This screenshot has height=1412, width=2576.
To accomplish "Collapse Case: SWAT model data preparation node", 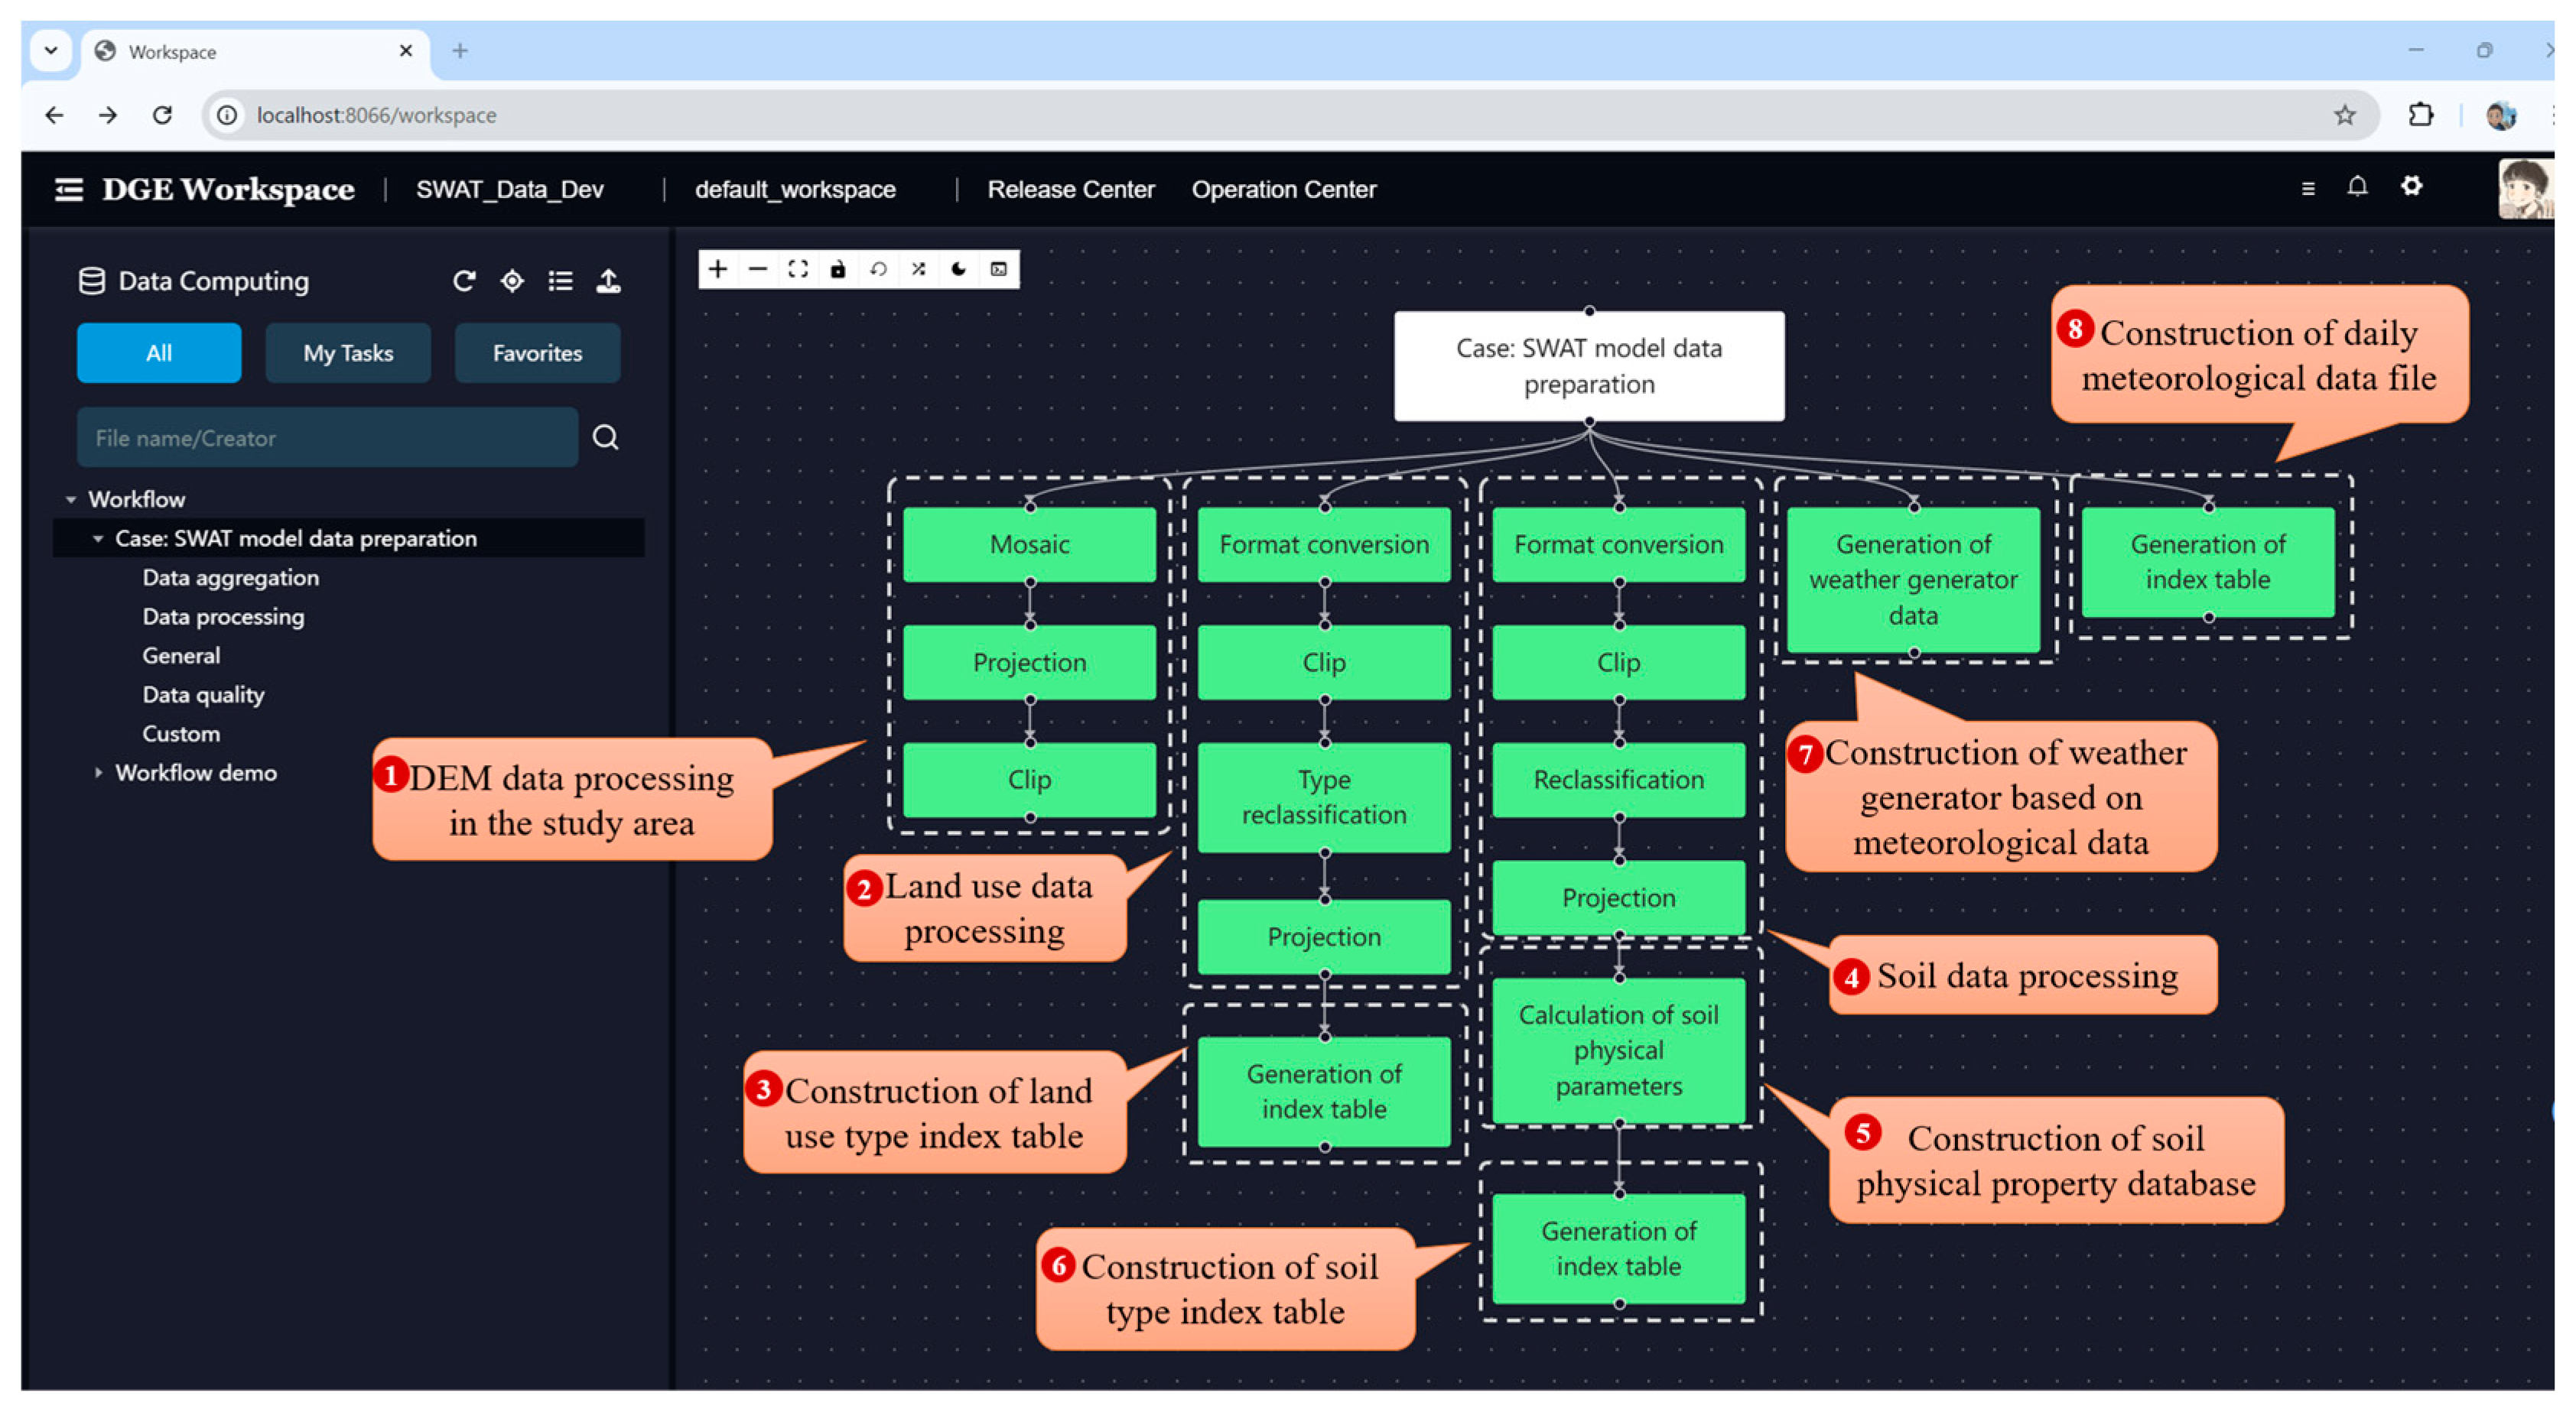I will (98, 539).
